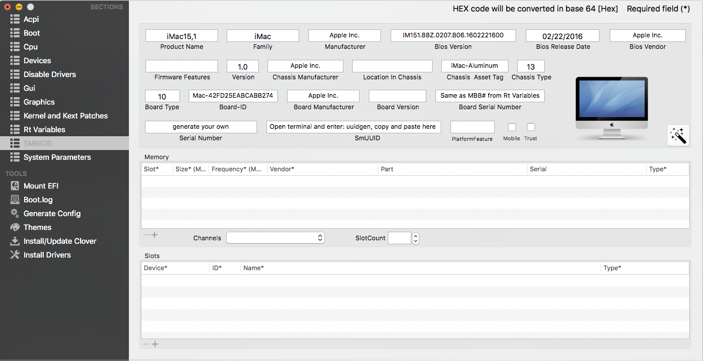Tick the Trust checkbox
The width and height of the screenshot is (703, 361).
click(531, 127)
